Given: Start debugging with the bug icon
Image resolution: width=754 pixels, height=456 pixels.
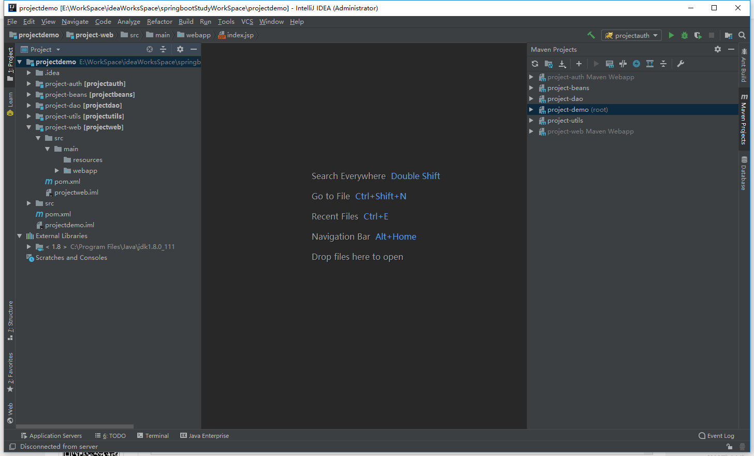Looking at the screenshot, I should click(685, 35).
